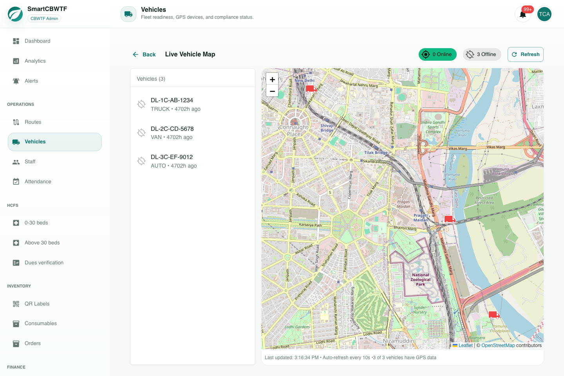
Task: Click the Staff people icon
Action: point(16,162)
